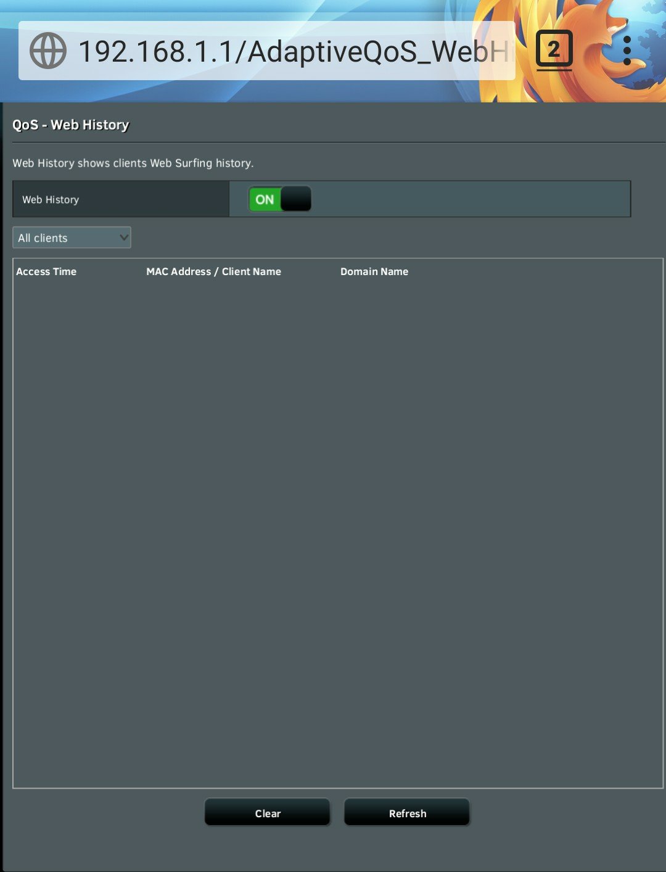Click MAC Address / Client Name header
The image size is (666, 872).
[x=213, y=271]
